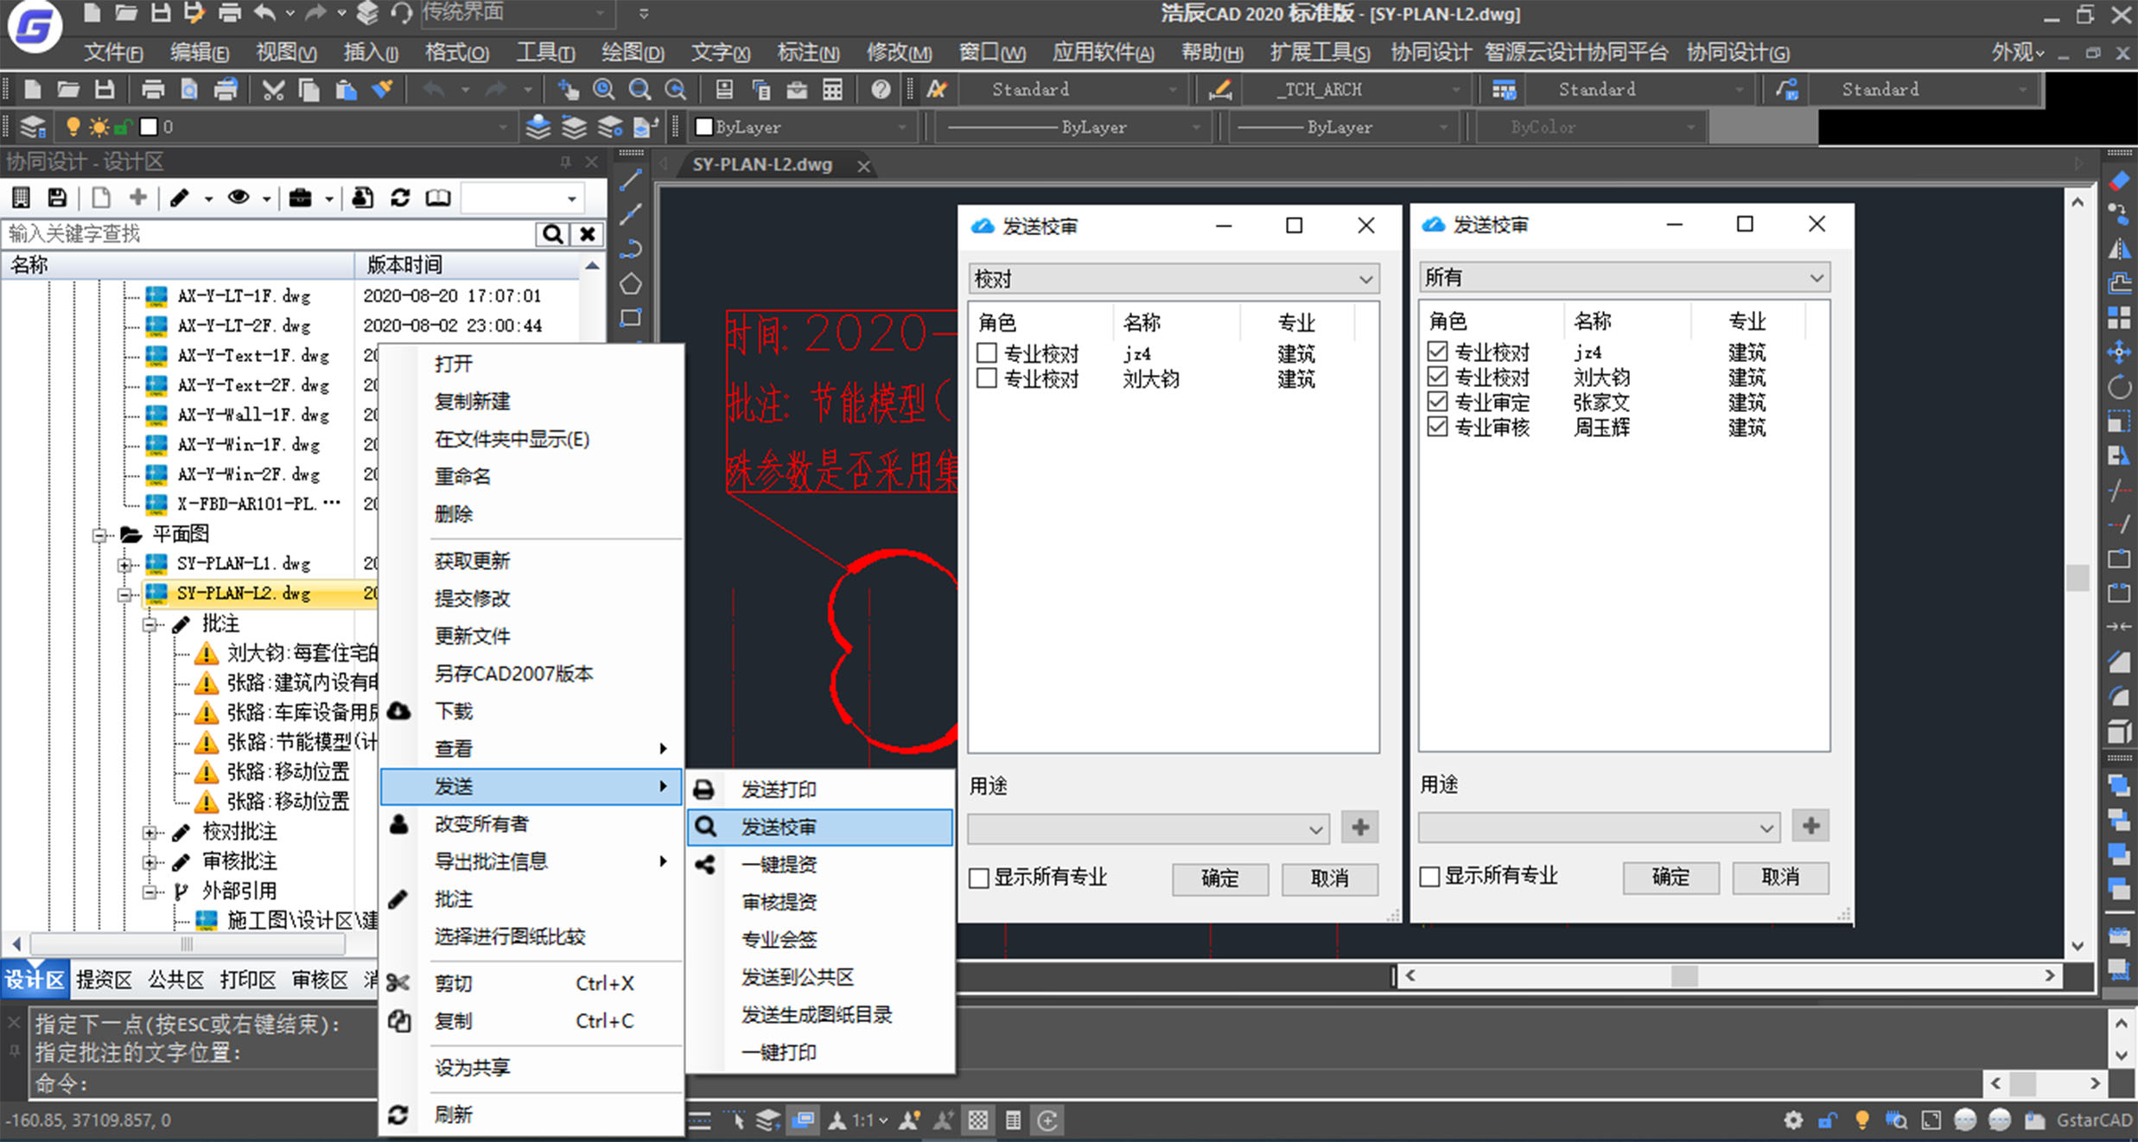Click 取消 in the right 发送校审 dialog
This screenshot has height=1142, width=2138.
[1780, 877]
